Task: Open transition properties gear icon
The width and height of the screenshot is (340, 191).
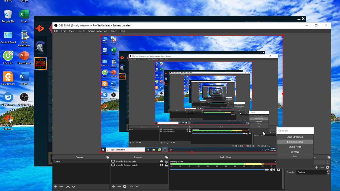Action: click(328, 167)
